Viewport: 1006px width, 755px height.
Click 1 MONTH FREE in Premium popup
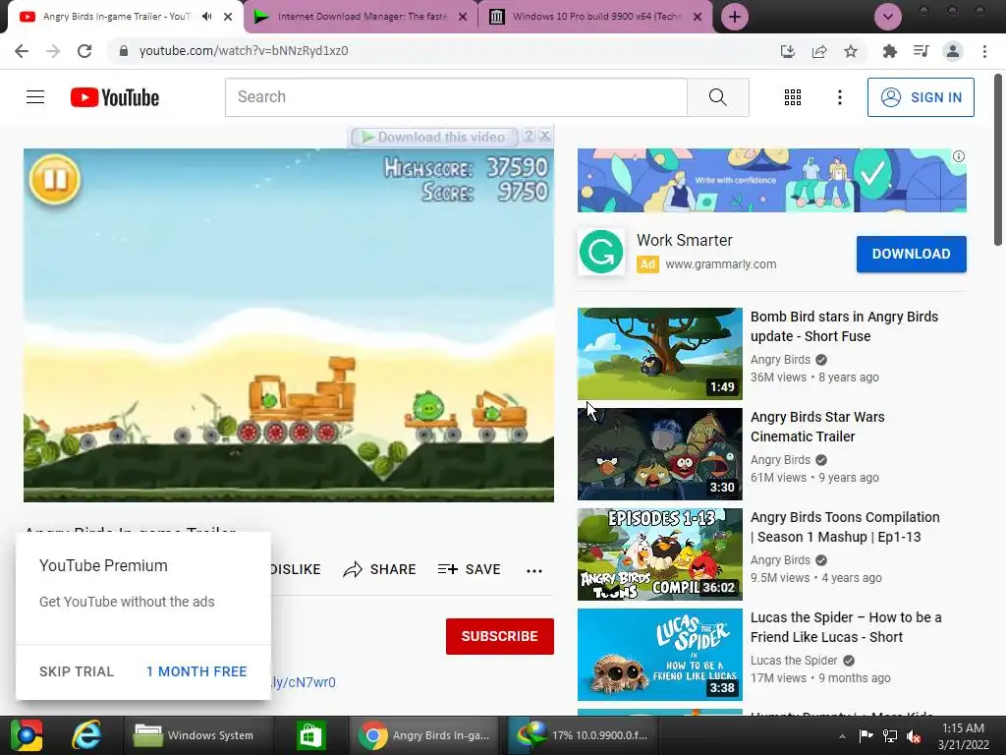tap(196, 671)
